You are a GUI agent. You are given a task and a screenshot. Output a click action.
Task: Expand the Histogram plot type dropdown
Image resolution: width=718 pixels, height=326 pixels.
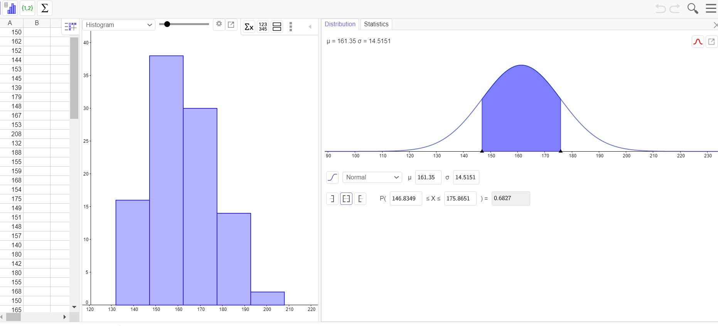point(119,25)
